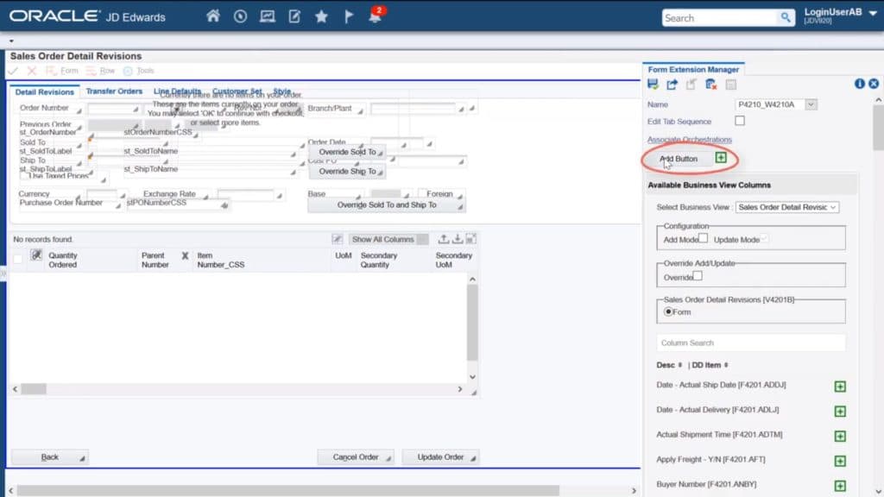Open the information icon on Form Extension Manager
The image size is (884, 497).
click(x=860, y=83)
